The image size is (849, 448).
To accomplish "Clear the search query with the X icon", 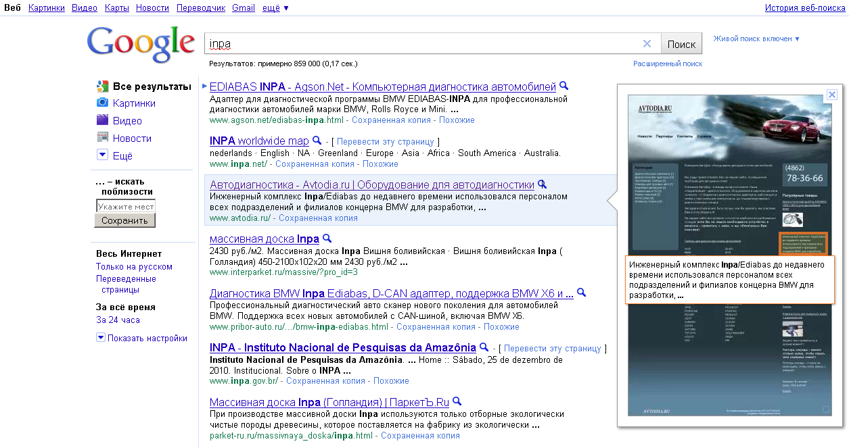I will pyautogui.click(x=647, y=43).
